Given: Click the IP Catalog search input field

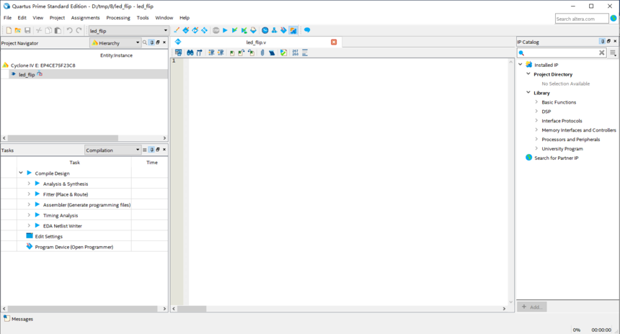Looking at the screenshot, I should (x=562, y=53).
